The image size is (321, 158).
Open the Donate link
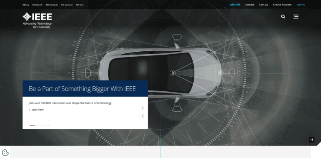[250, 5]
